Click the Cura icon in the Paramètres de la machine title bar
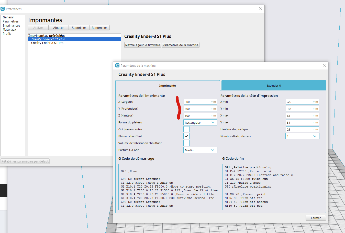 117,65
